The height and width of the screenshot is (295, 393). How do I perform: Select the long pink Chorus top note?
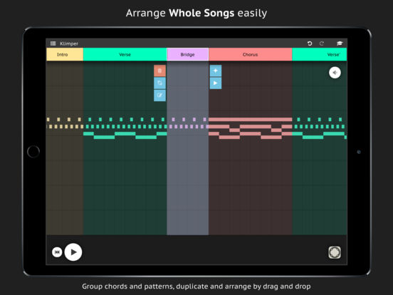tap(251, 120)
